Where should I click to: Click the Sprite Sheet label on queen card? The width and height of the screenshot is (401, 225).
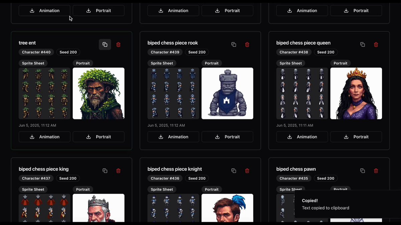[291, 63]
